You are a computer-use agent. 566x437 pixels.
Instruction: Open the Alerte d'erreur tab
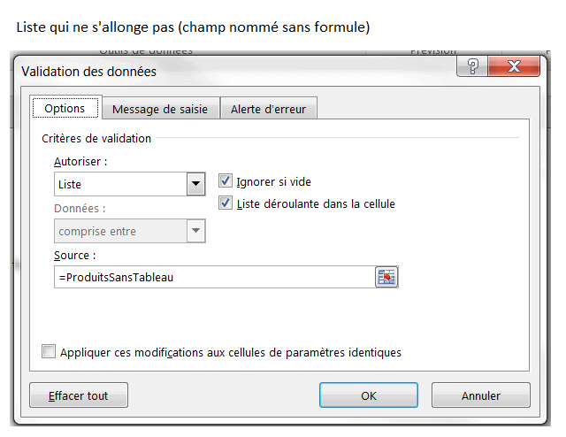click(x=268, y=109)
